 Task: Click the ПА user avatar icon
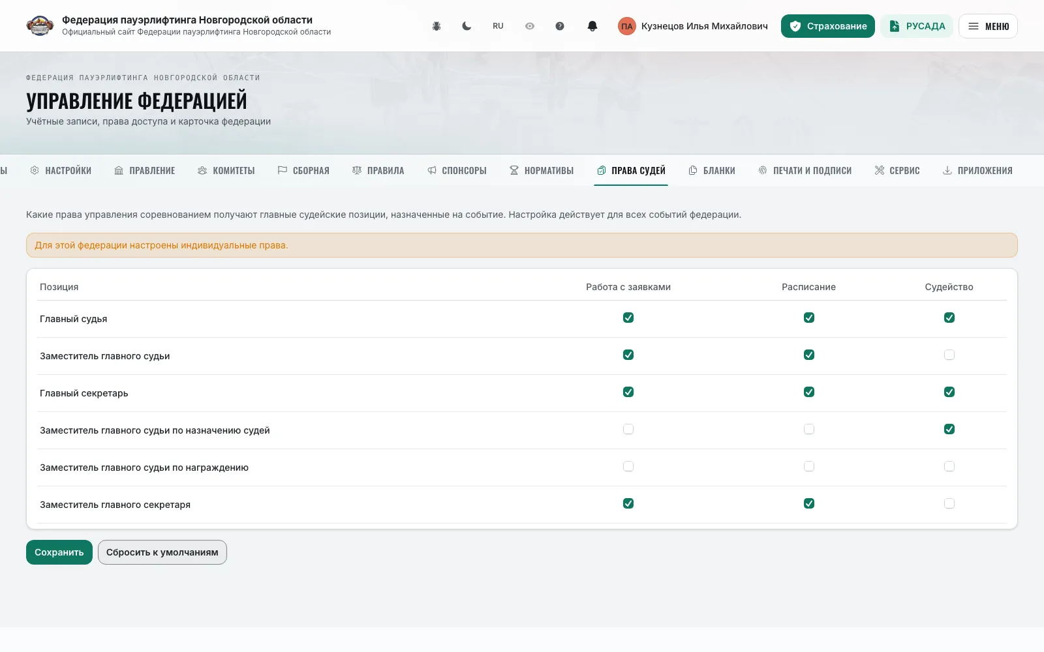[627, 26]
